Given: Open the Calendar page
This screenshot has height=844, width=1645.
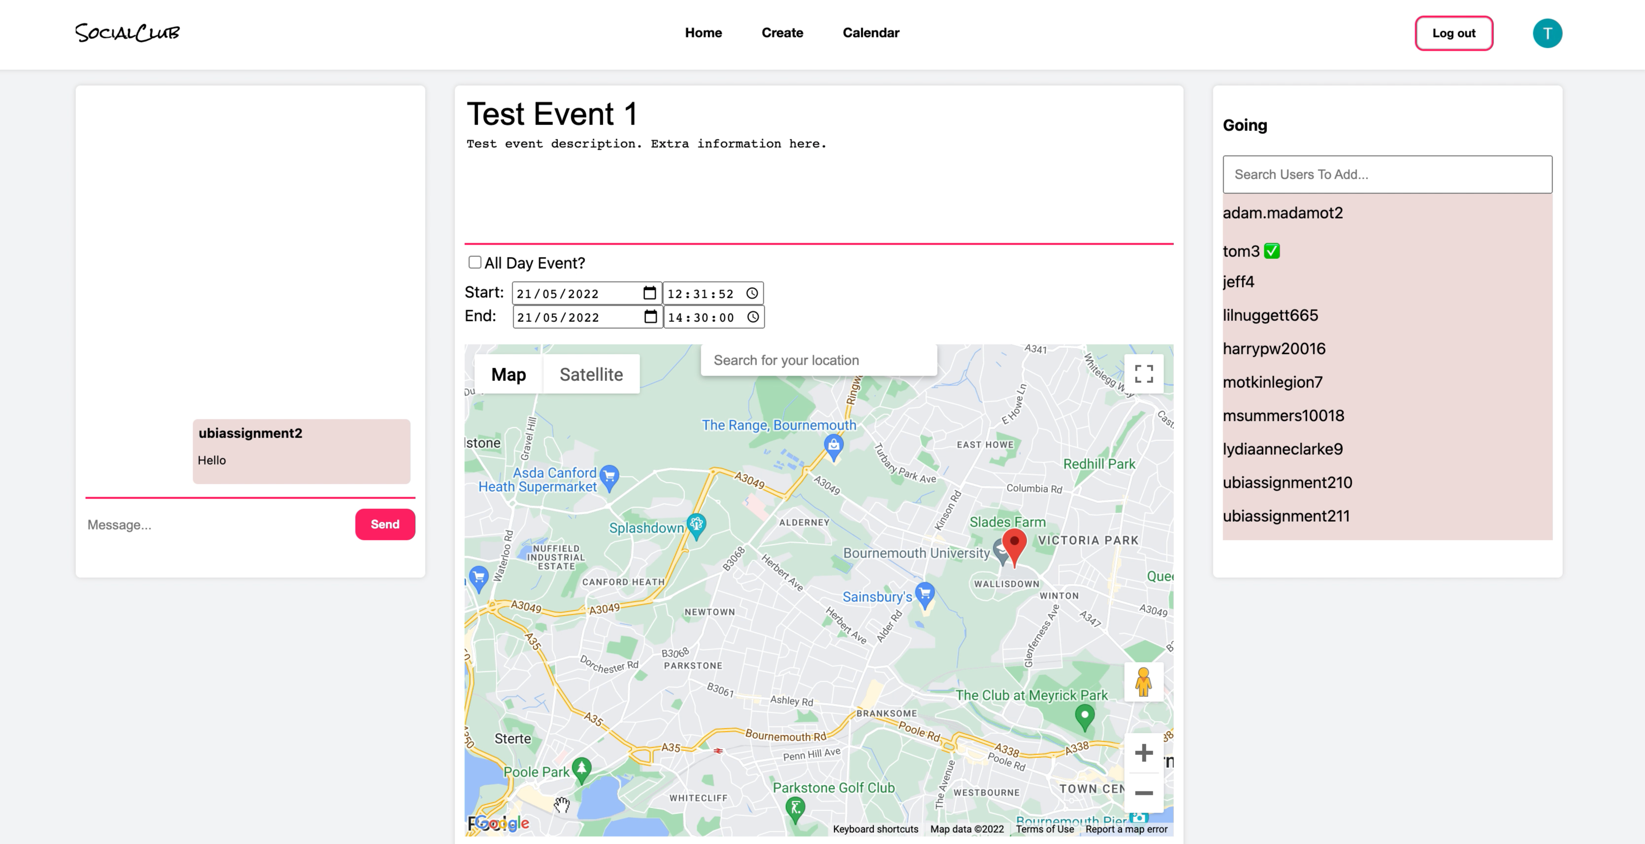Looking at the screenshot, I should [x=871, y=32].
